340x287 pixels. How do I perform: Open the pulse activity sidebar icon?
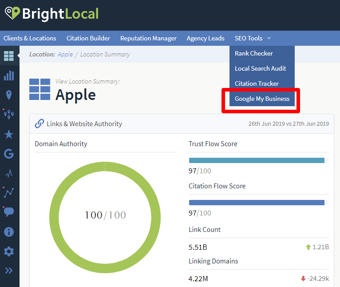(9, 173)
